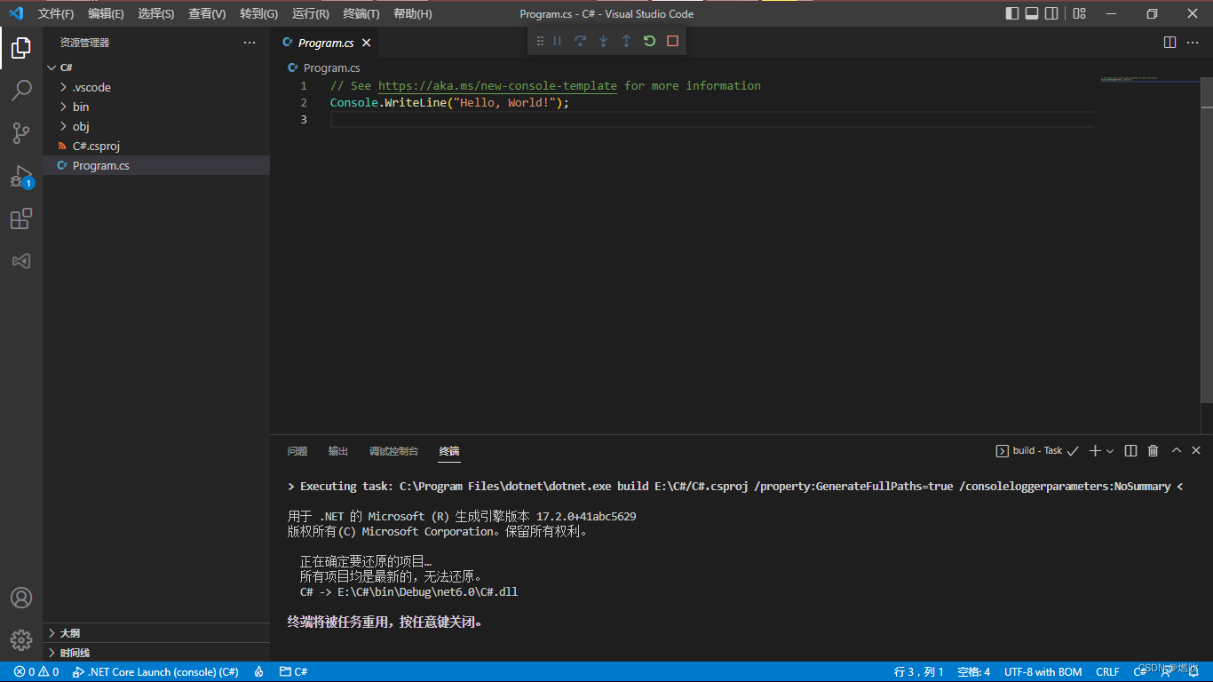Open the Customize Layout button
The height and width of the screenshot is (682, 1213).
(x=1079, y=13)
